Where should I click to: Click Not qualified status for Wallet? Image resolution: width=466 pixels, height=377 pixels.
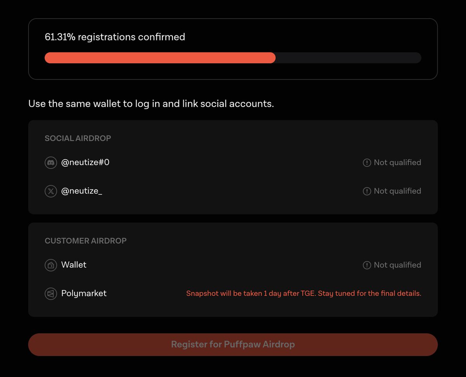click(397, 265)
